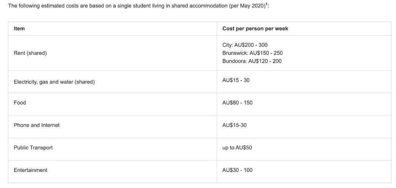396x188 pixels.
Task: Click the Food cost AU$80 - 150
Action: pyautogui.click(x=237, y=103)
